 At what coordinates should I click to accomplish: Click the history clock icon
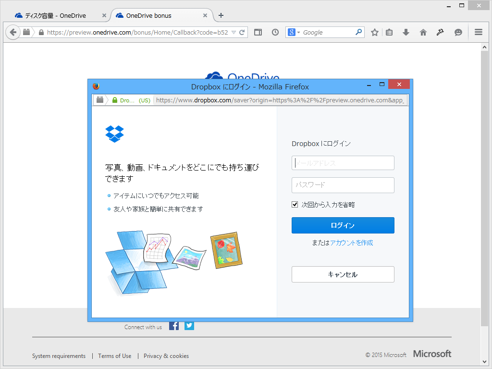tap(275, 32)
